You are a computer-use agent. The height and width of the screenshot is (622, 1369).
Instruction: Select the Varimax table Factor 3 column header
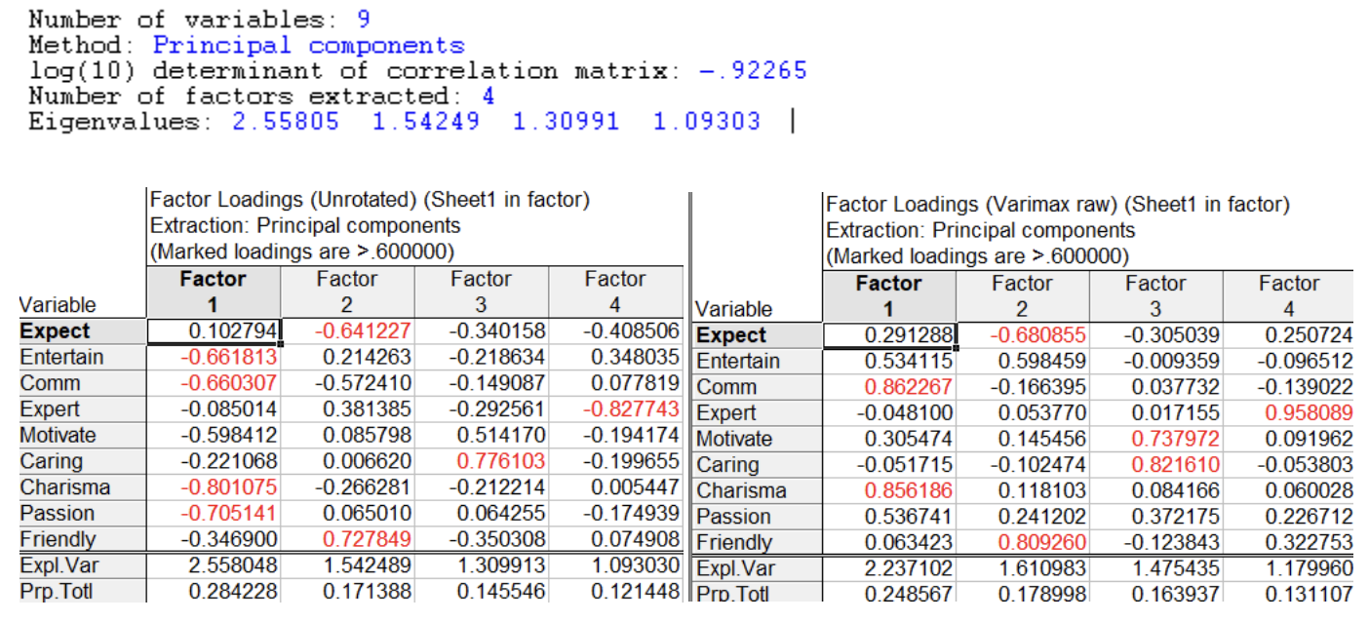[x=1155, y=295]
